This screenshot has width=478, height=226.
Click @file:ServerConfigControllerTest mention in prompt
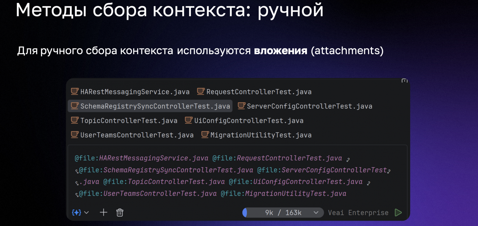coord(322,170)
